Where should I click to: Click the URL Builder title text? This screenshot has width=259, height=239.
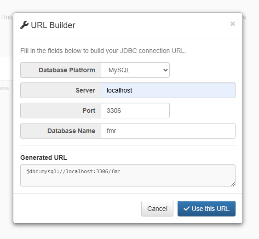click(53, 25)
